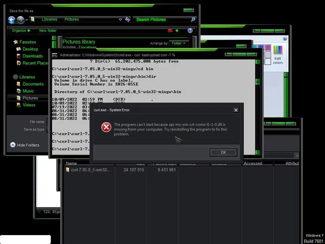Click the cmd.exe title bar icon
325x244 pixels.
coord(55,55)
